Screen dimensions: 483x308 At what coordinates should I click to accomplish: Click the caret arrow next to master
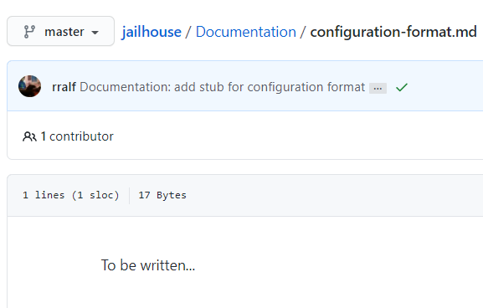(x=95, y=32)
